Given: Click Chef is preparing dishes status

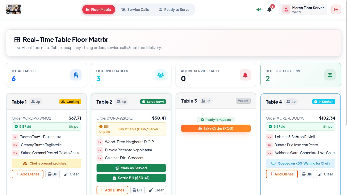Looking at the screenshot, I should (46, 164).
